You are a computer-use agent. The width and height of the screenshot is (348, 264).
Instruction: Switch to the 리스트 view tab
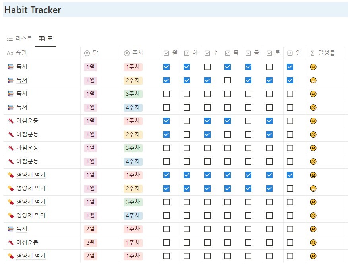click(19, 39)
